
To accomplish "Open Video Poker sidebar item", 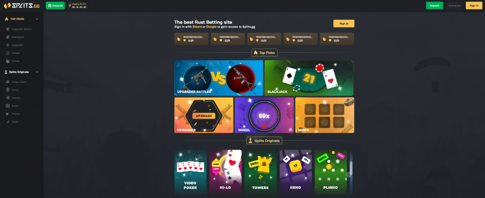I will [x=19, y=82].
